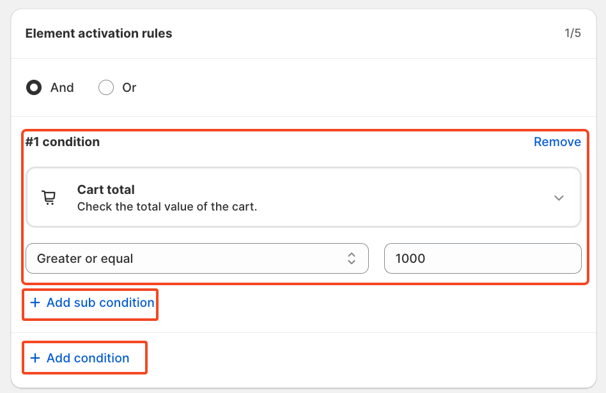Click 'Check the total value of the cart' text
The height and width of the screenshot is (393, 606).
(x=167, y=207)
